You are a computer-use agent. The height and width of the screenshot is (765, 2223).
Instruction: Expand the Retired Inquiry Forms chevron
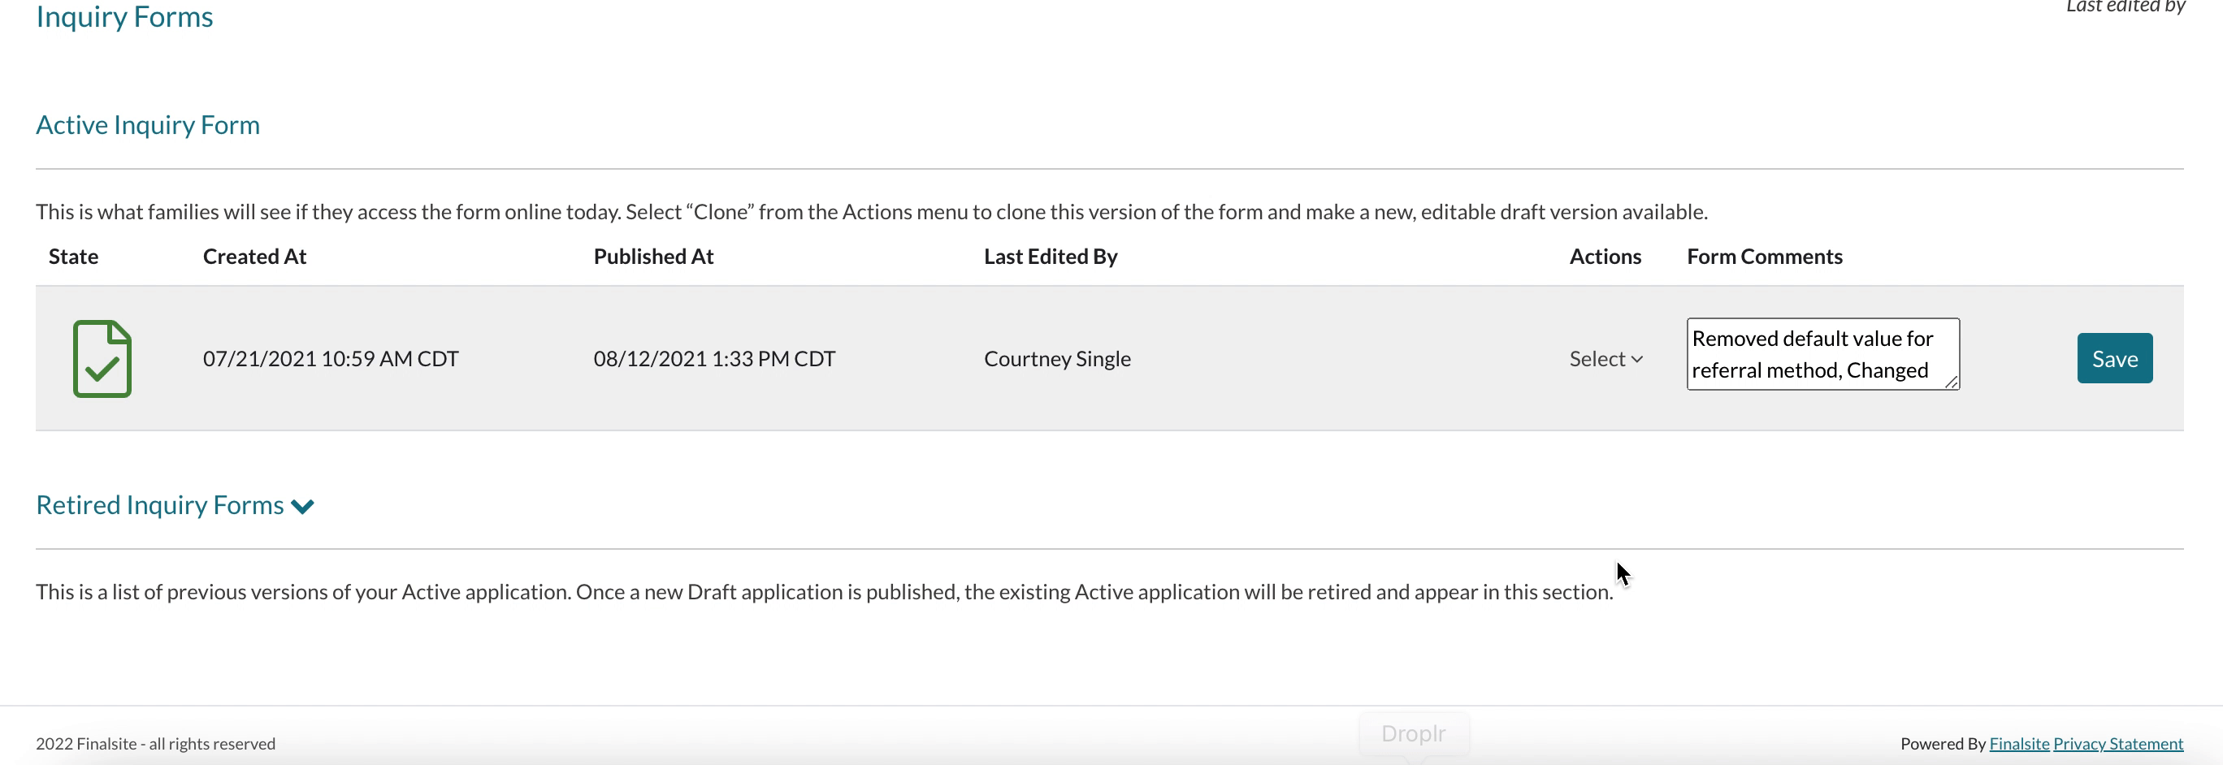point(303,506)
